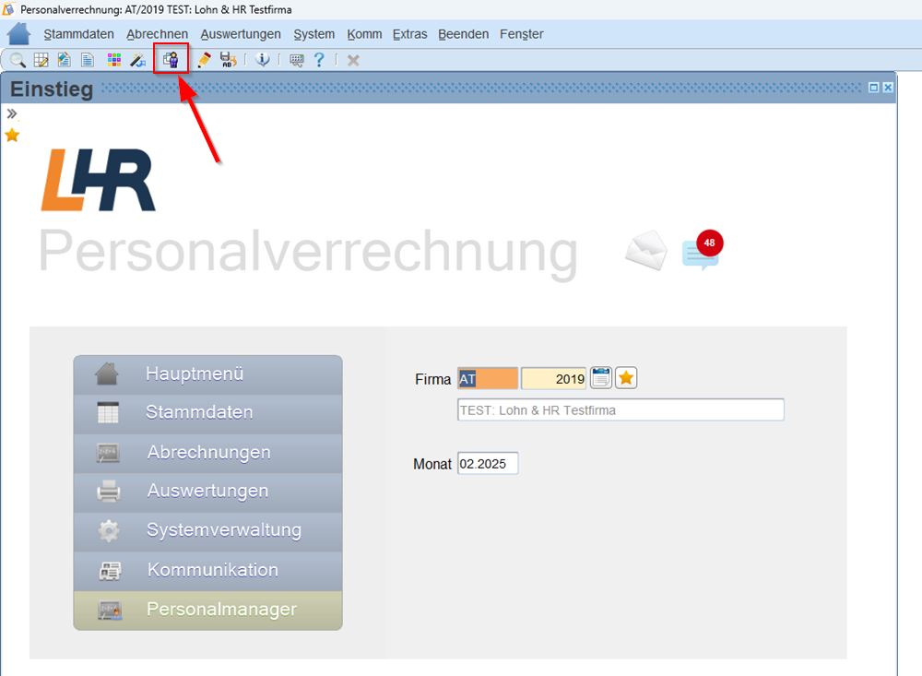Click the grid with pencil toolbar icon

pos(41,59)
